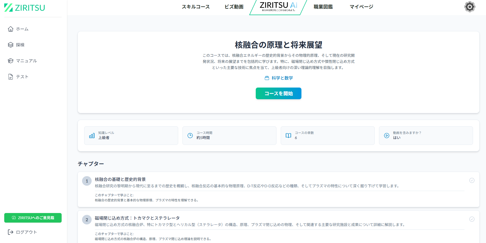486x243 pixels.
Task: Click the knowledge level bar chart icon
Action: (92, 136)
